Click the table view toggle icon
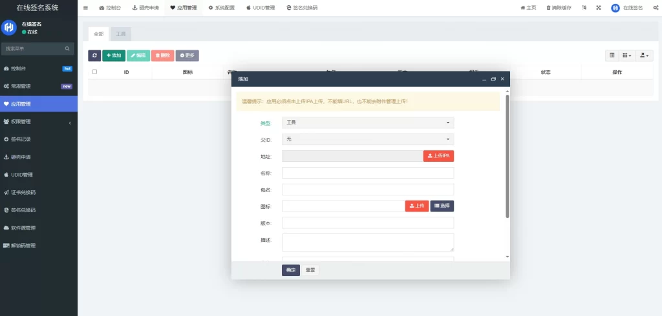Image resolution: width=662 pixels, height=316 pixels. coord(612,56)
